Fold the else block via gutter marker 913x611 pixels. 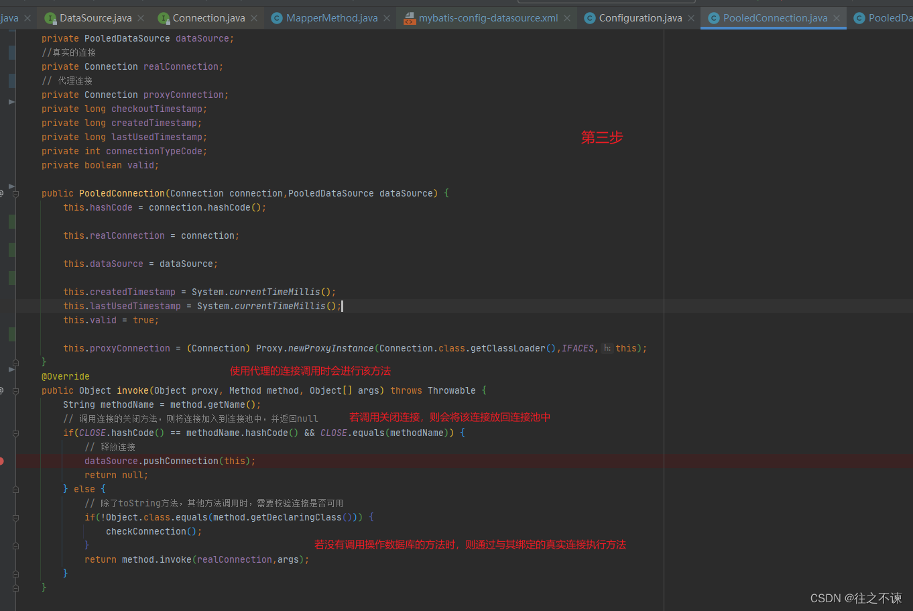[15, 489]
